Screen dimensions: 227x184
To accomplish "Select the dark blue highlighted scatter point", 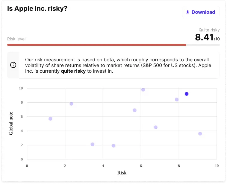I will click(x=187, y=94).
